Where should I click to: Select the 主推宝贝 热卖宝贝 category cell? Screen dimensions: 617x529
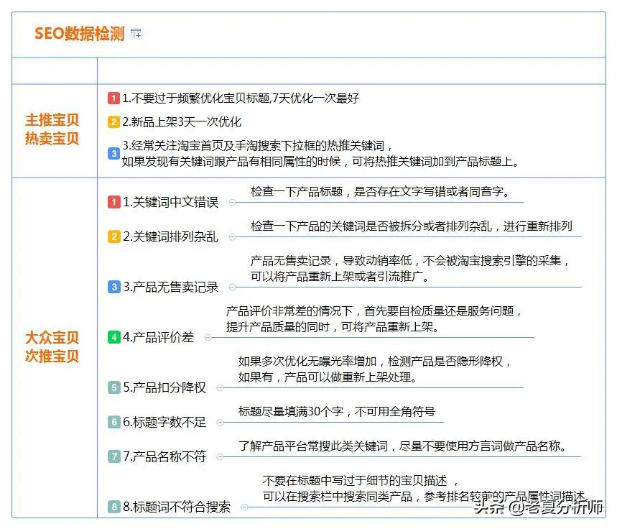[52, 129]
